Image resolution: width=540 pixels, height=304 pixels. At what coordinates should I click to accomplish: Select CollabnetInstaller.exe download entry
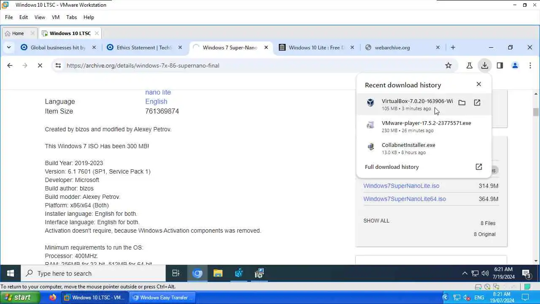point(424,148)
